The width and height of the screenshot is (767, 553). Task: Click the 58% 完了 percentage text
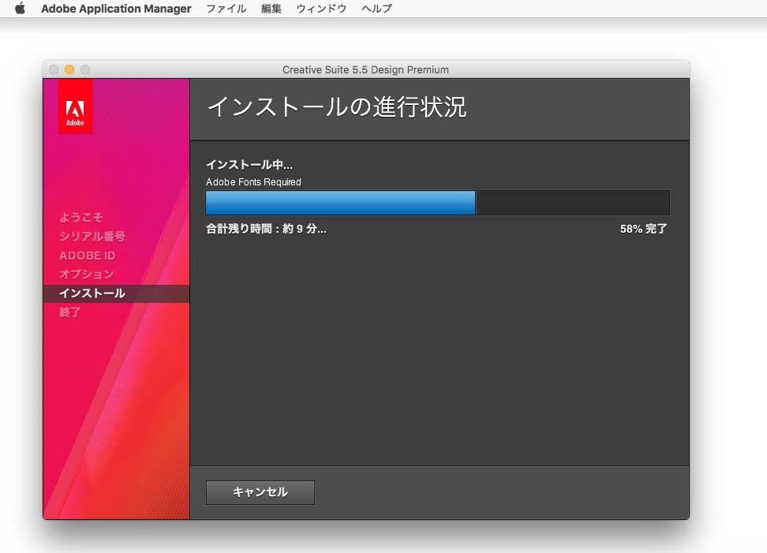point(643,229)
